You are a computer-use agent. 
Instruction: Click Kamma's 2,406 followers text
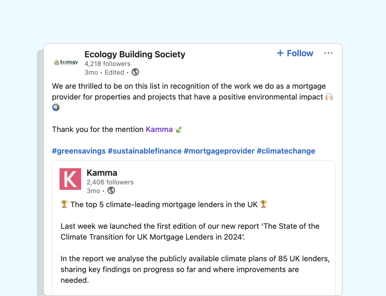(x=110, y=182)
